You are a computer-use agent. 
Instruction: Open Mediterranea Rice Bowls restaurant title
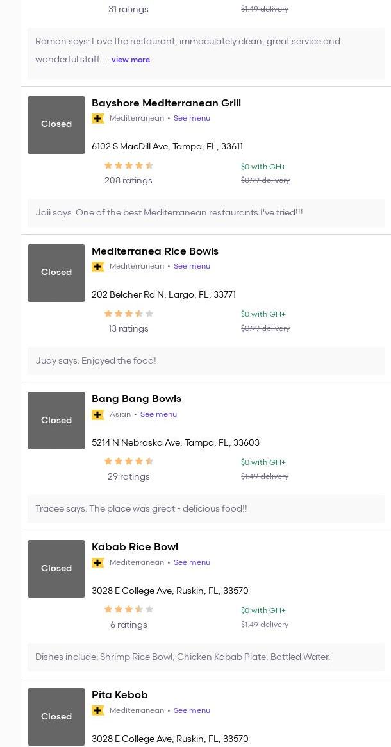154,251
